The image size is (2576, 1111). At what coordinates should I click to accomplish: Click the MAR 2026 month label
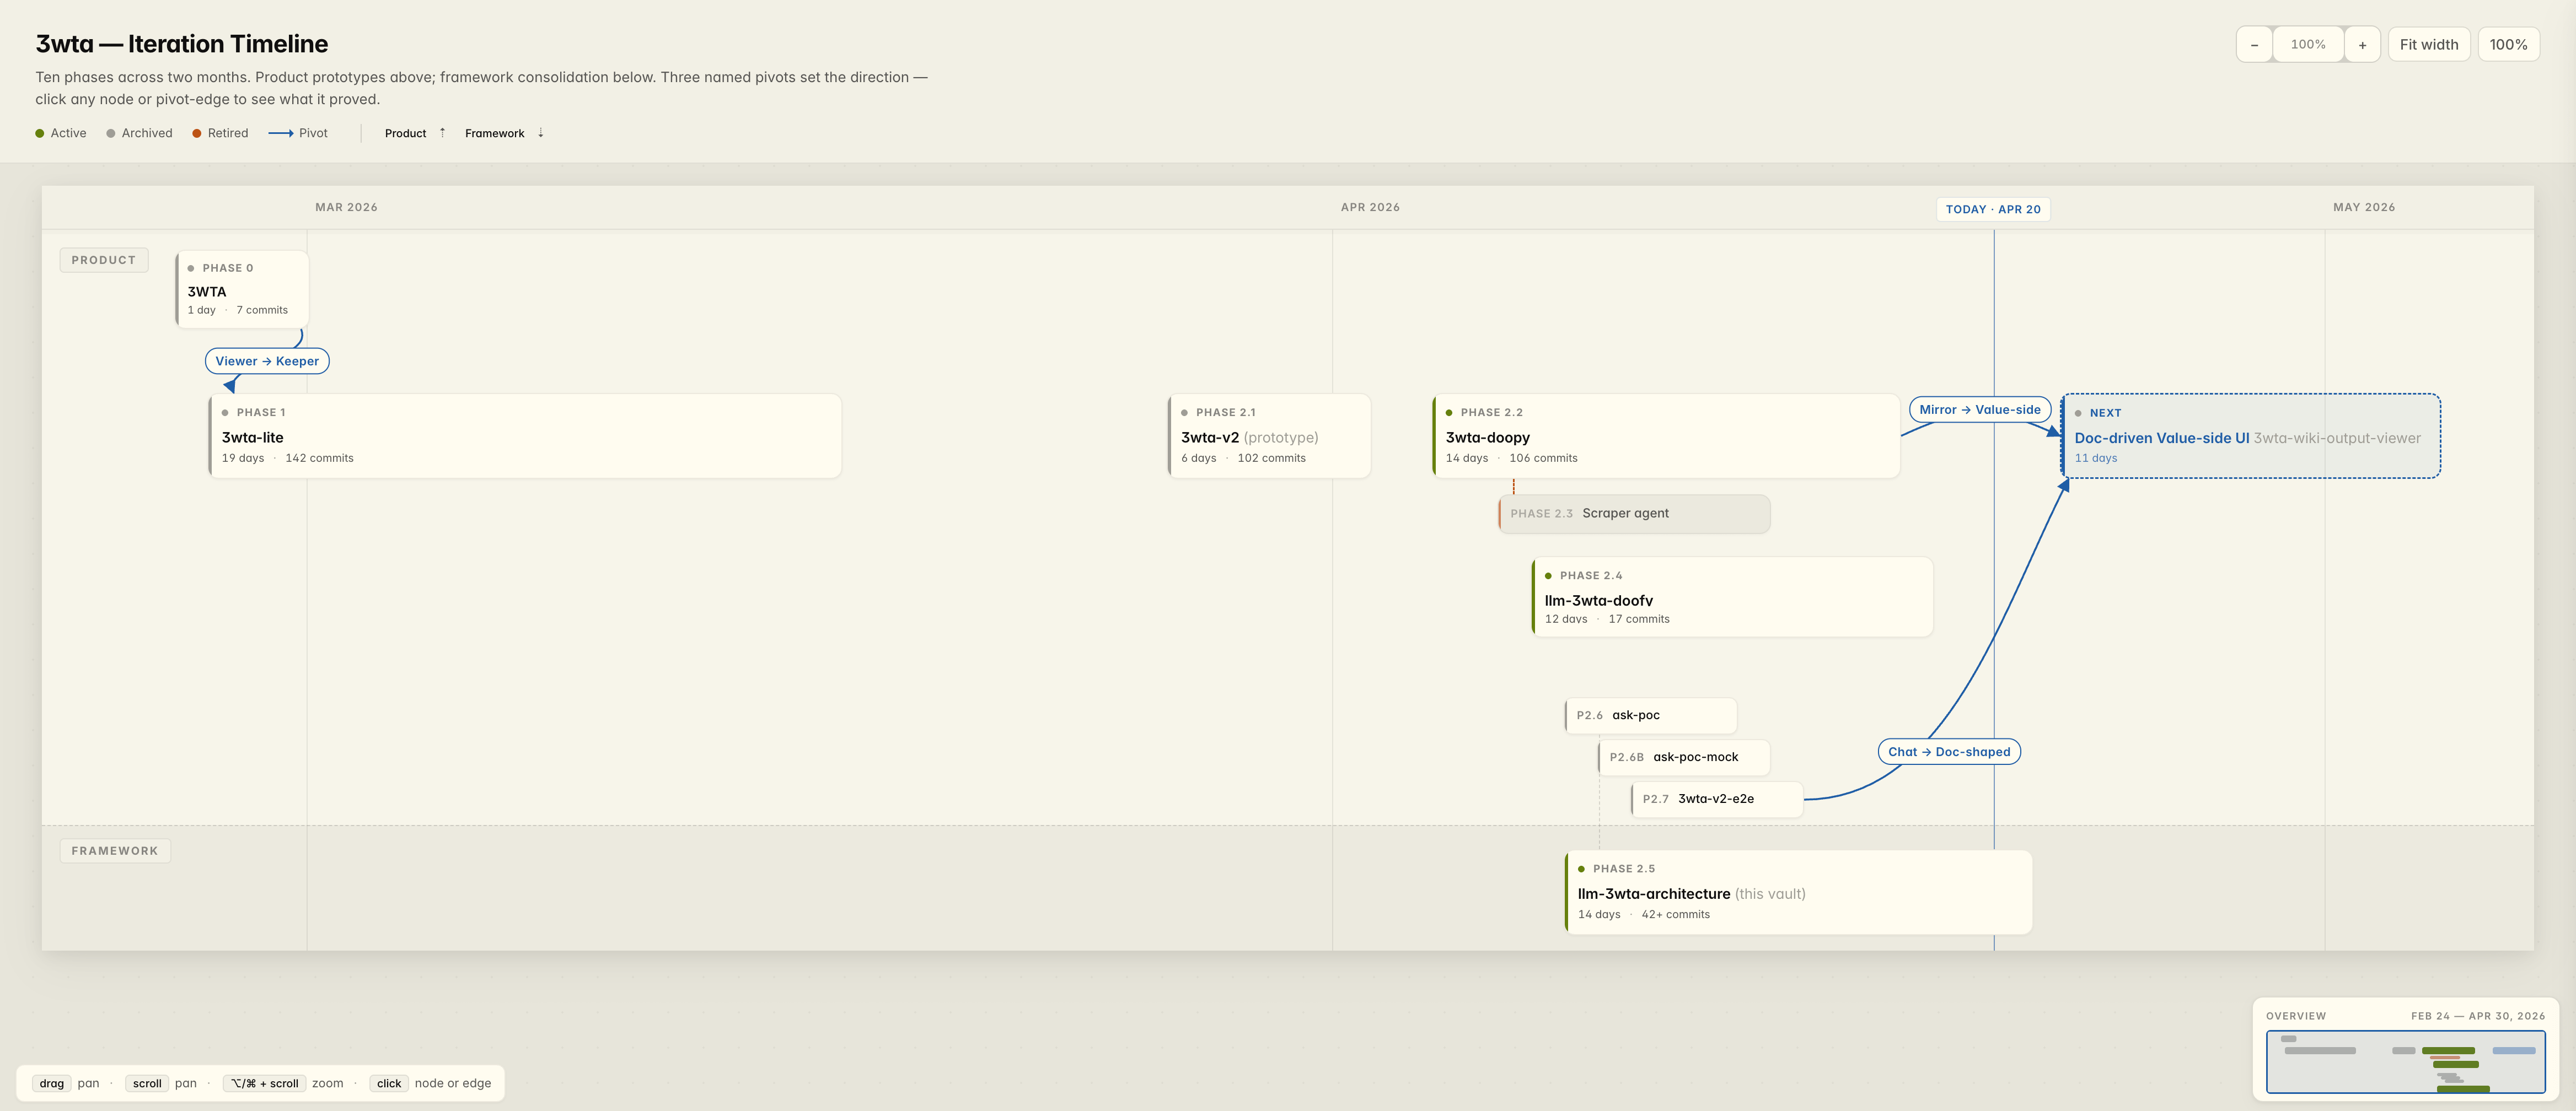(347, 207)
